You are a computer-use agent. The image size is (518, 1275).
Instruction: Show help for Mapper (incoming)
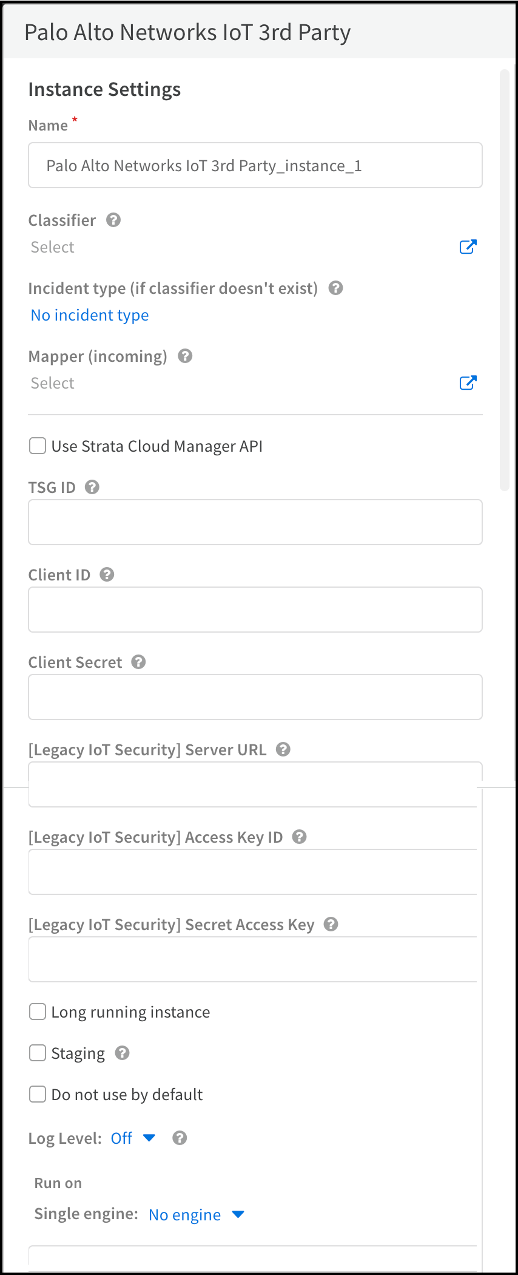185,356
